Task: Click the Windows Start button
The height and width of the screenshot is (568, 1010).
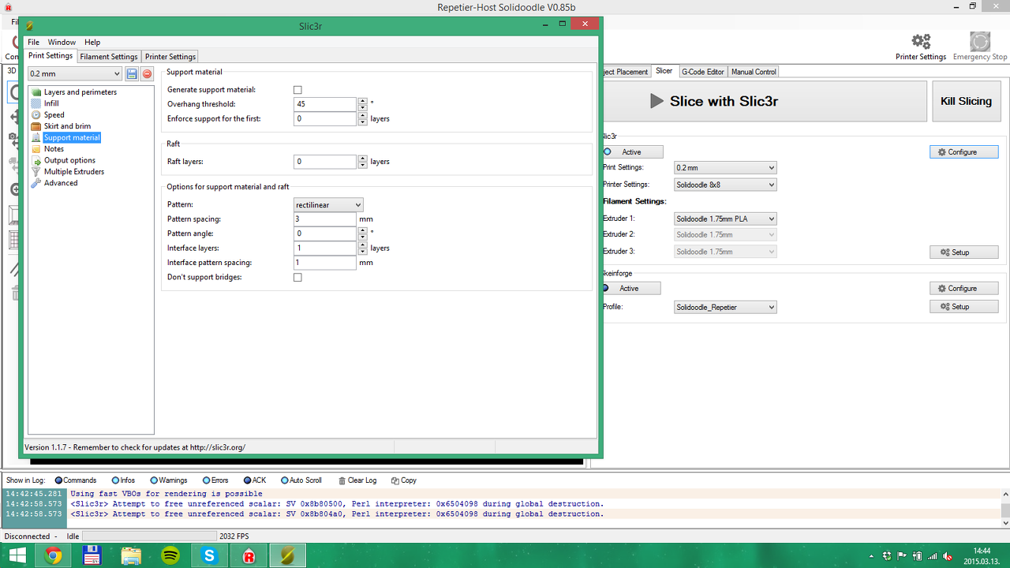Action: (x=17, y=555)
